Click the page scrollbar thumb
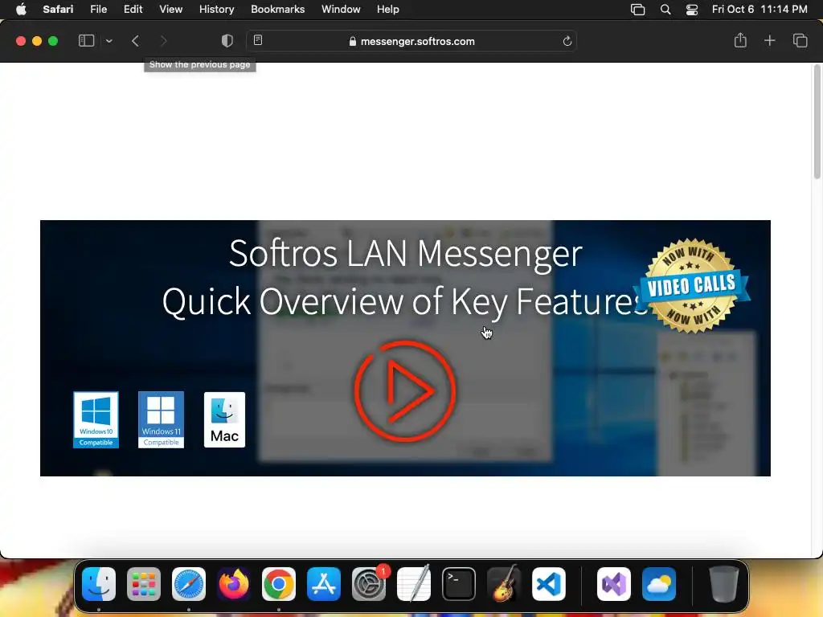The height and width of the screenshot is (617, 823). click(817, 122)
